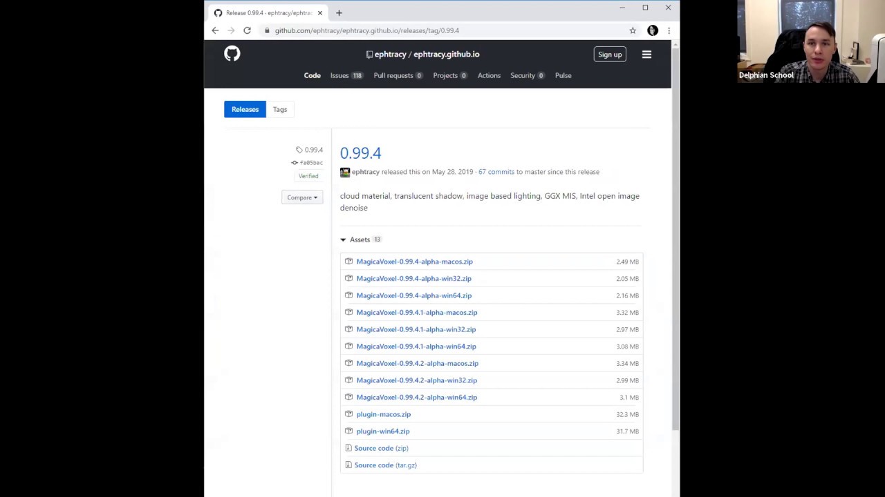Download plugin-win64.zip
The width and height of the screenshot is (885, 497).
(383, 431)
